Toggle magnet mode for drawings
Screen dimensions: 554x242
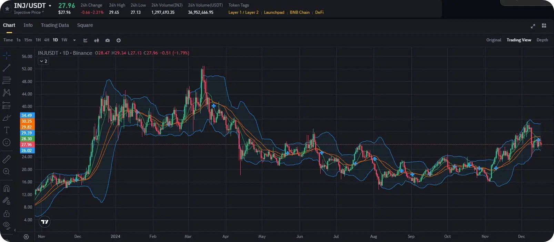7,189
